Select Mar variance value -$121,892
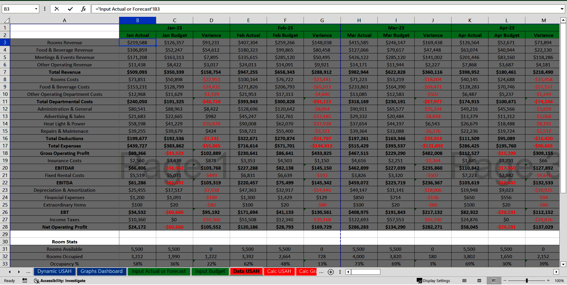The width and height of the screenshot is (567, 285). pyautogui.click(x=433, y=146)
